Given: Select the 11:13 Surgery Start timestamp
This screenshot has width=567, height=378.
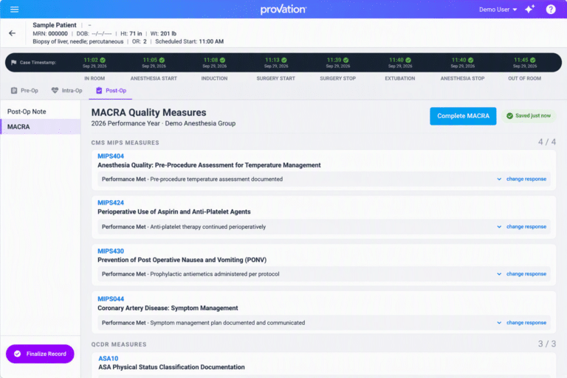Looking at the screenshot, I should tap(276, 63).
